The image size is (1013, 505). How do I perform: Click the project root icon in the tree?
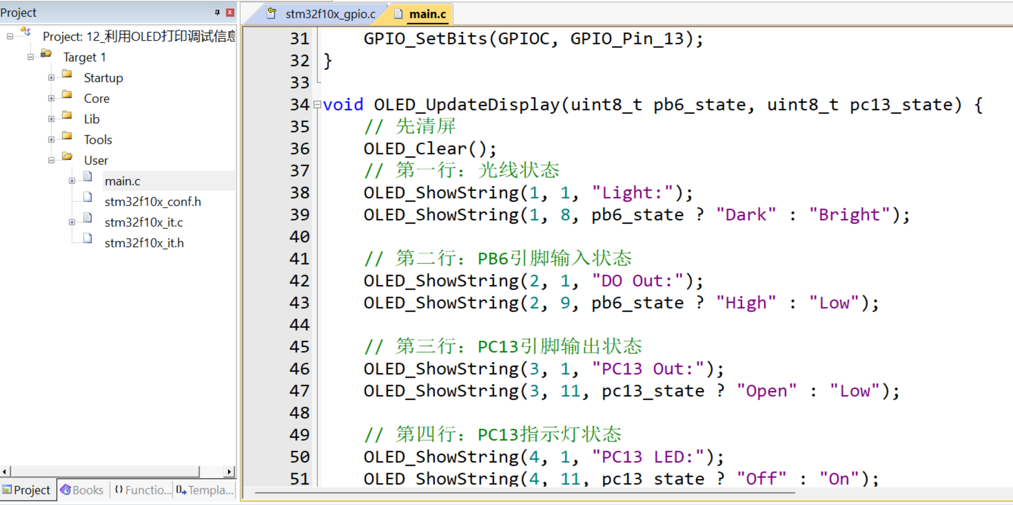(26, 32)
